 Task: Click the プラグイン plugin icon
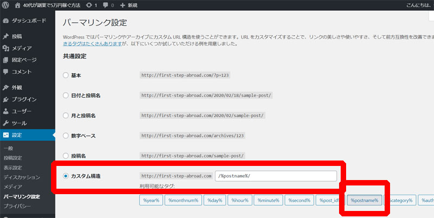pyautogui.click(x=6, y=99)
